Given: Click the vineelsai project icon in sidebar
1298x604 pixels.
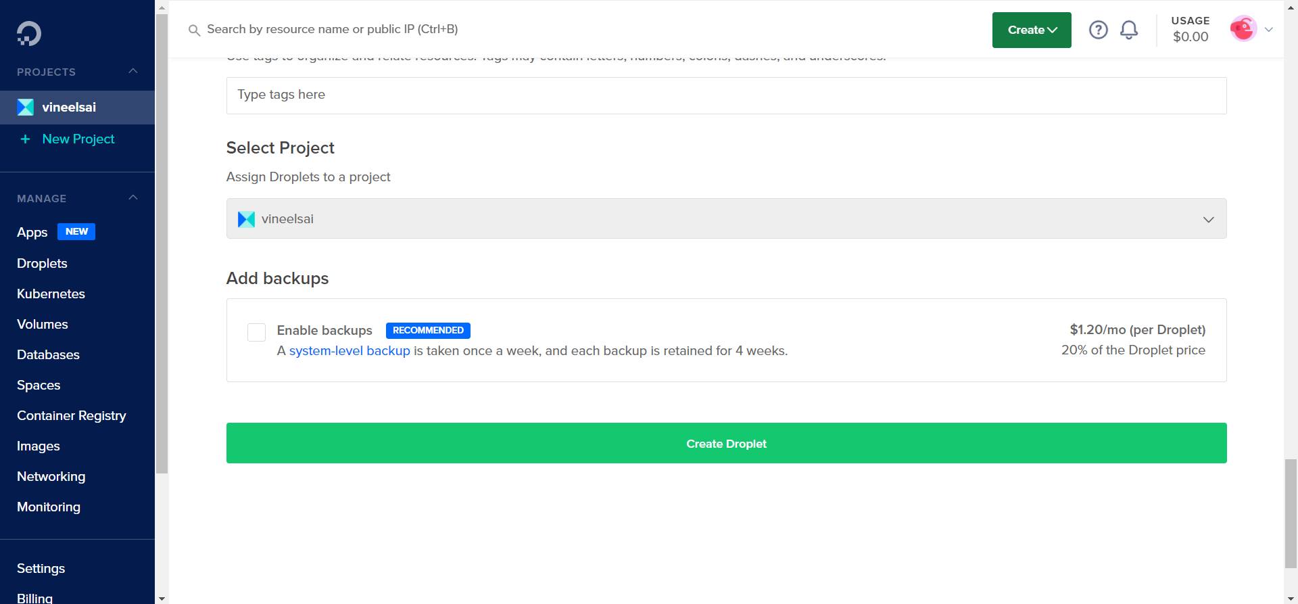Looking at the screenshot, I should click(26, 108).
